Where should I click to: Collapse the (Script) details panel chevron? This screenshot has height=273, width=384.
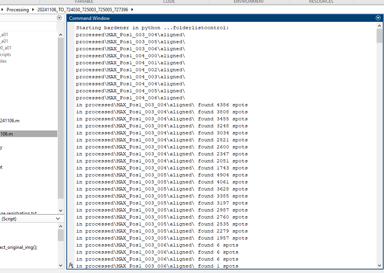point(59,219)
